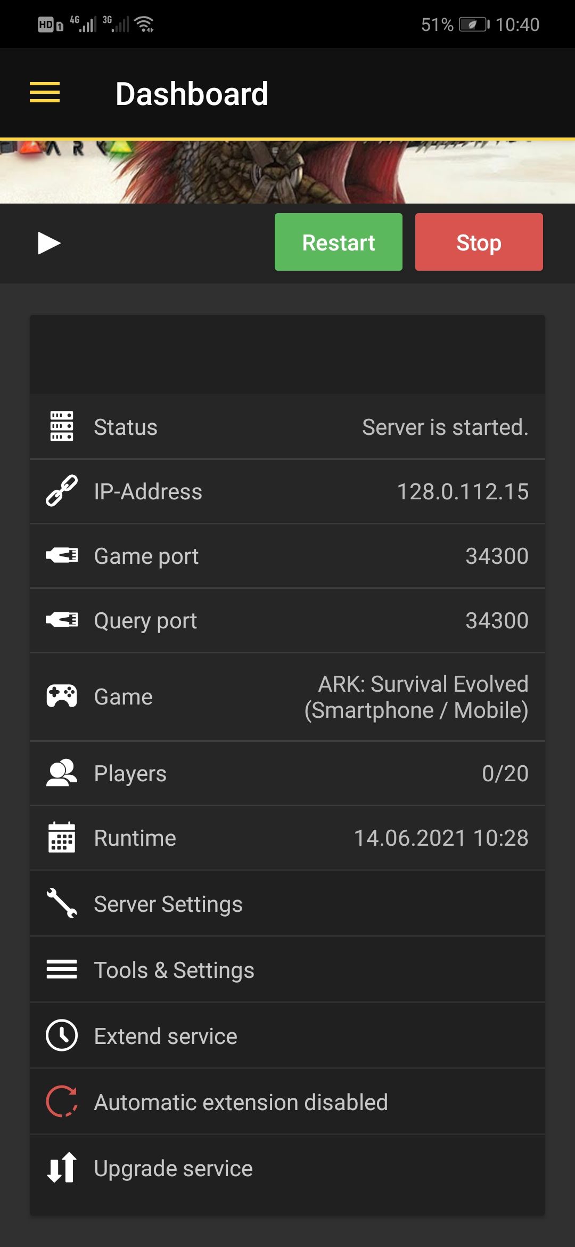Open Server Settings

tap(168, 904)
